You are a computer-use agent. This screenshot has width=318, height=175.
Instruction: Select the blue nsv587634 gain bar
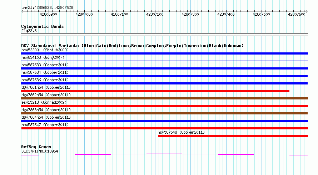(x=164, y=76)
